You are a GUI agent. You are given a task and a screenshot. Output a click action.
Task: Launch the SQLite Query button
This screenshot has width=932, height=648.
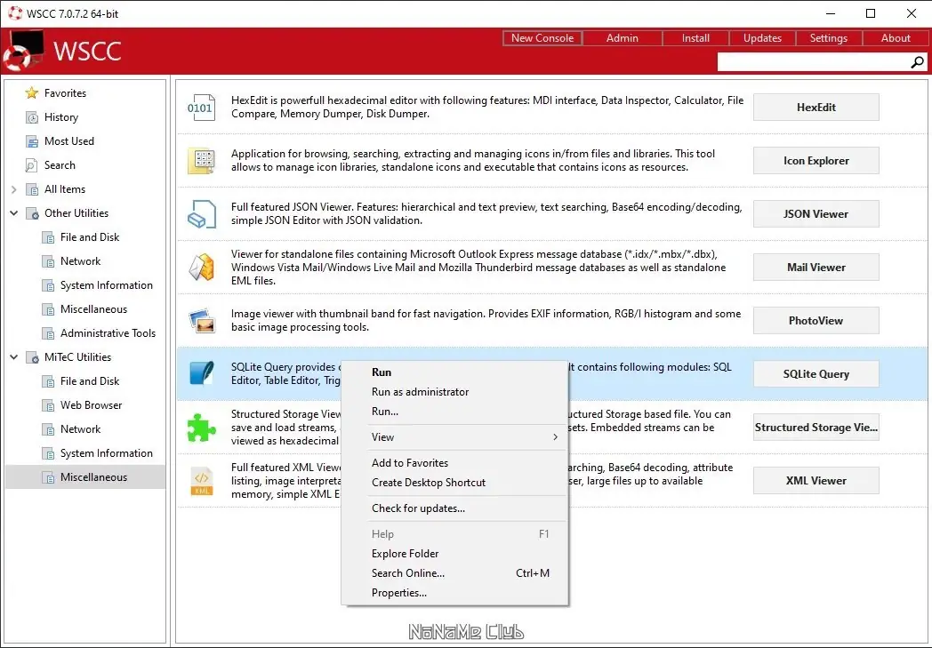click(x=816, y=374)
